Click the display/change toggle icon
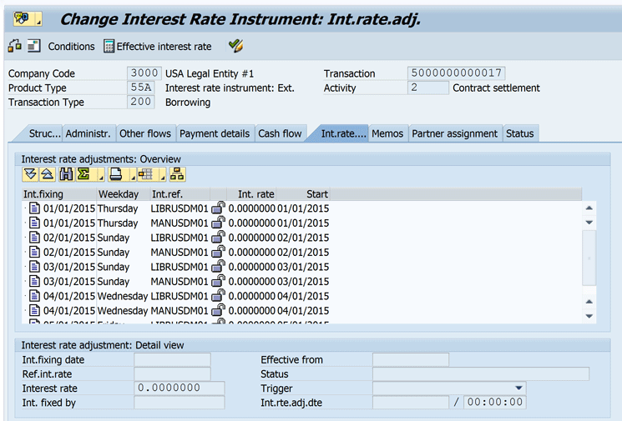622x421 pixels. click(x=14, y=46)
